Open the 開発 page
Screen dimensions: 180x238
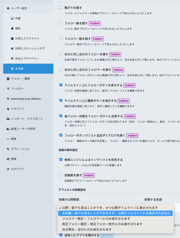click(x=28, y=139)
